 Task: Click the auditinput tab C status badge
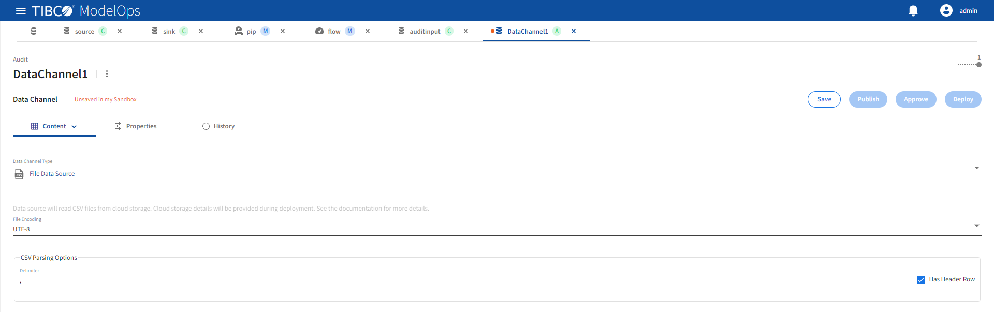[449, 31]
